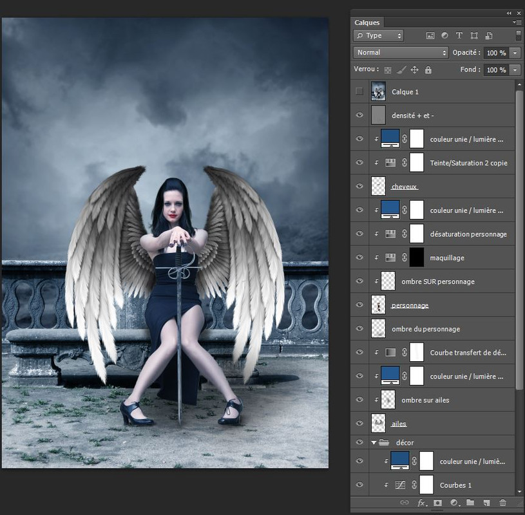Image resolution: width=525 pixels, height=515 pixels.
Task: Click the Calque 1 layer thumbnail
Action: point(378,91)
